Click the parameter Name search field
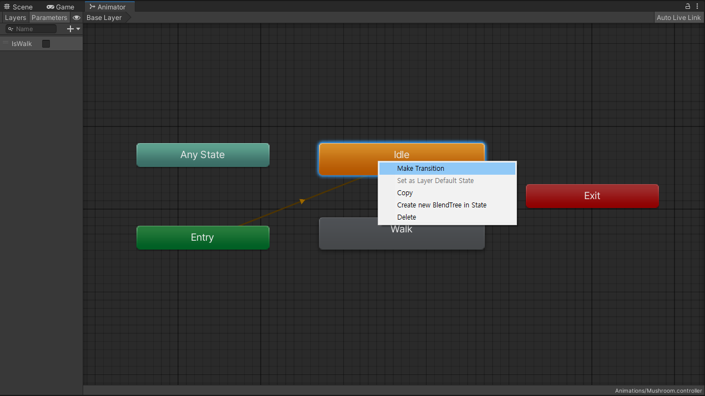This screenshot has height=396, width=705. pos(31,29)
